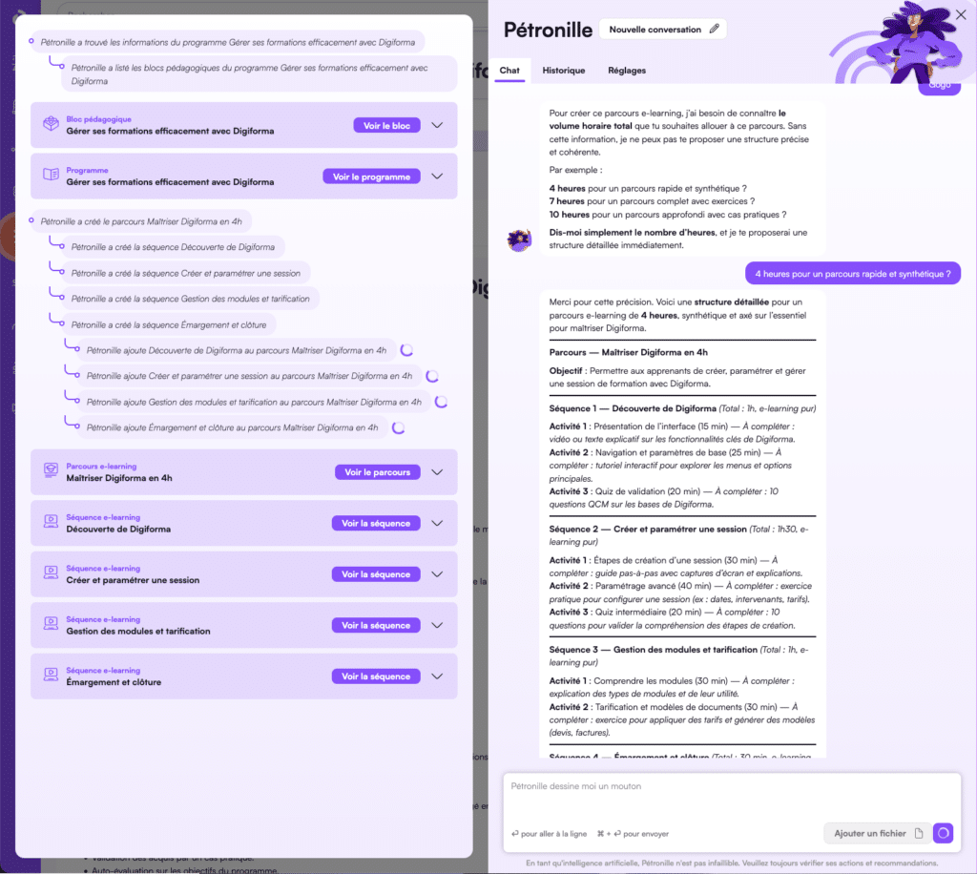Click the file icon on Ajouter un fichier
This screenshot has width=977, height=874.
(919, 834)
